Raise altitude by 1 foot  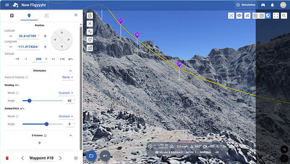click(x=53, y=59)
